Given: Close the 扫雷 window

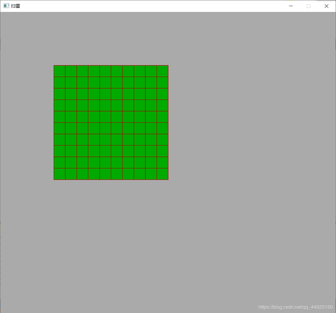Looking at the screenshot, I should click(x=326, y=6).
